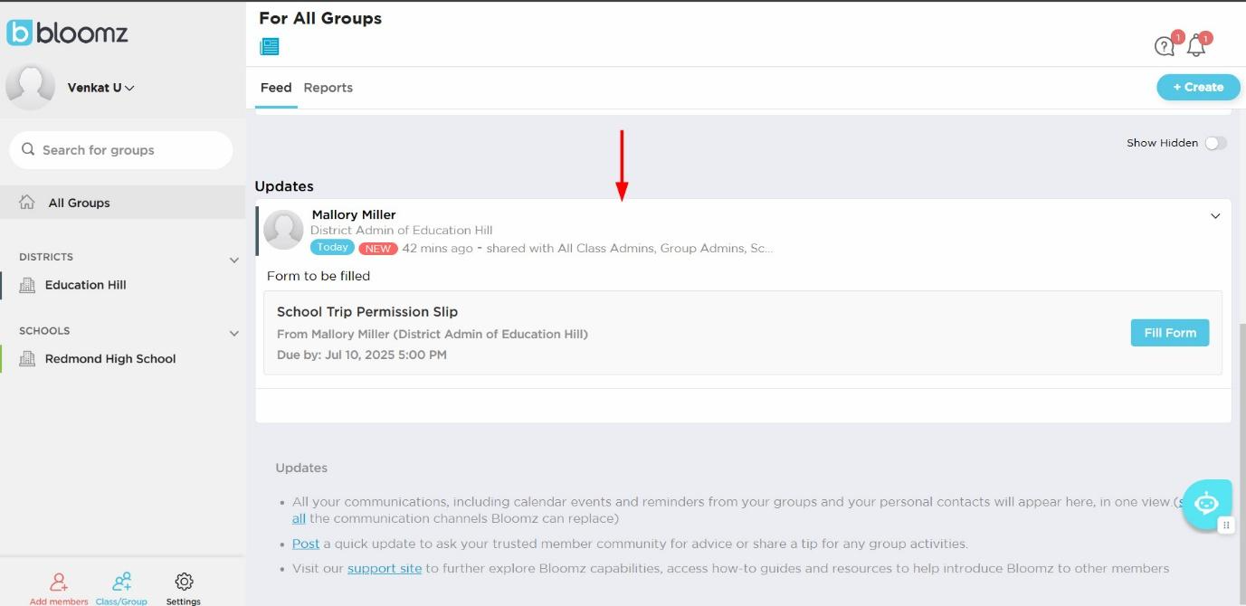1246x606 pixels.
Task: Click 'Form to be filled' text
Action: (319, 276)
